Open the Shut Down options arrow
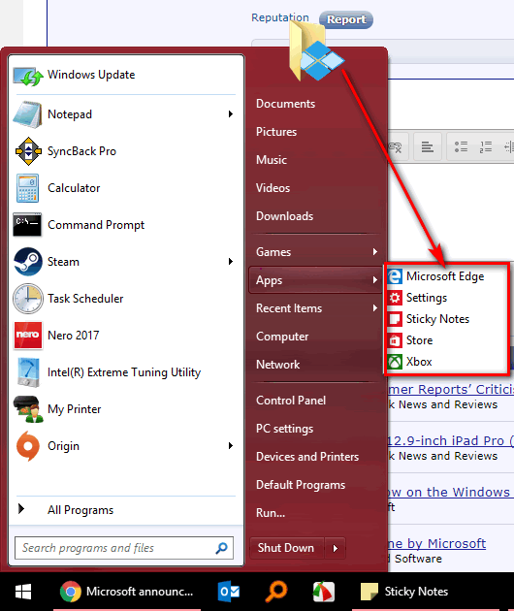The width and height of the screenshot is (514, 611). tap(336, 548)
